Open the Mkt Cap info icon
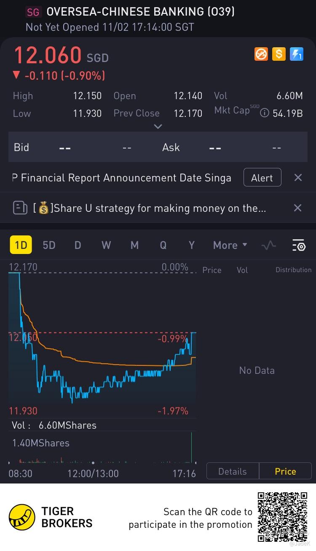This screenshot has height=551, width=316. point(265,113)
